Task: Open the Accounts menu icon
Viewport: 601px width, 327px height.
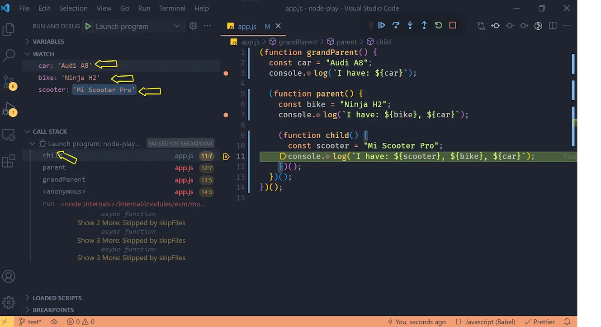Action: point(9,276)
